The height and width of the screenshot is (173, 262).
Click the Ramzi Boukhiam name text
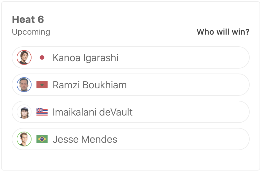(90, 85)
